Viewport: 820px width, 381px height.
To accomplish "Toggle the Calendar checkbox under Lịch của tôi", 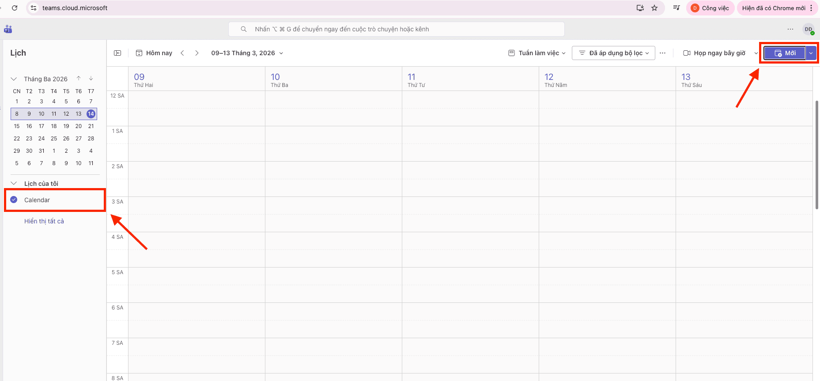I will pyautogui.click(x=14, y=200).
